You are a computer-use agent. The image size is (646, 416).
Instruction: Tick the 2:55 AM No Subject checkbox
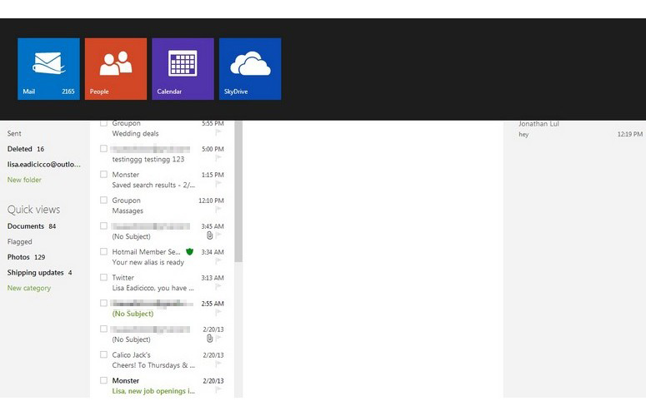click(x=103, y=303)
